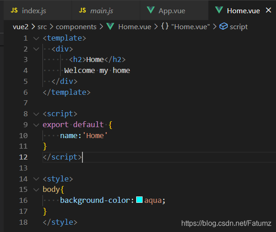Image resolution: width=276 pixels, height=232 pixels.
Task: Close the Home.vue tab
Action: [x=268, y=10]
